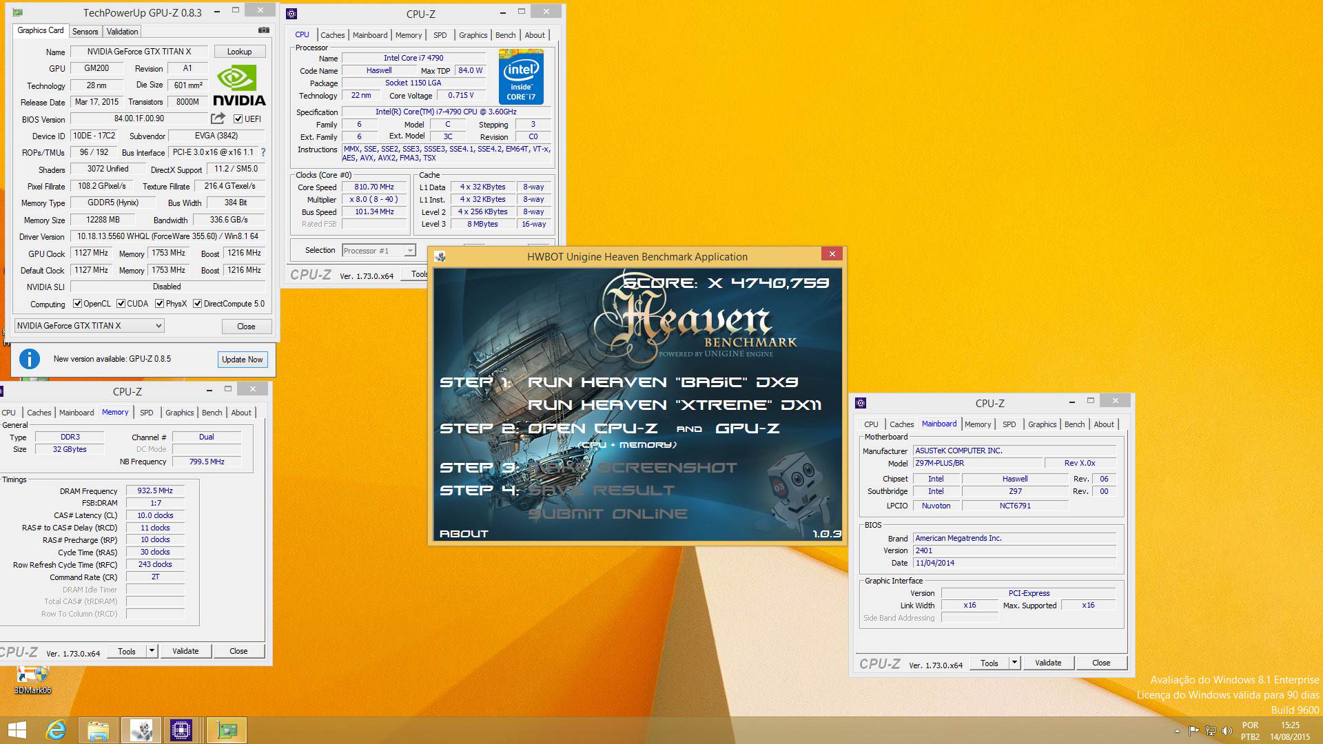Toggle the PhysX checkbox
1323x744 pixels.
[x=159, y=304]
